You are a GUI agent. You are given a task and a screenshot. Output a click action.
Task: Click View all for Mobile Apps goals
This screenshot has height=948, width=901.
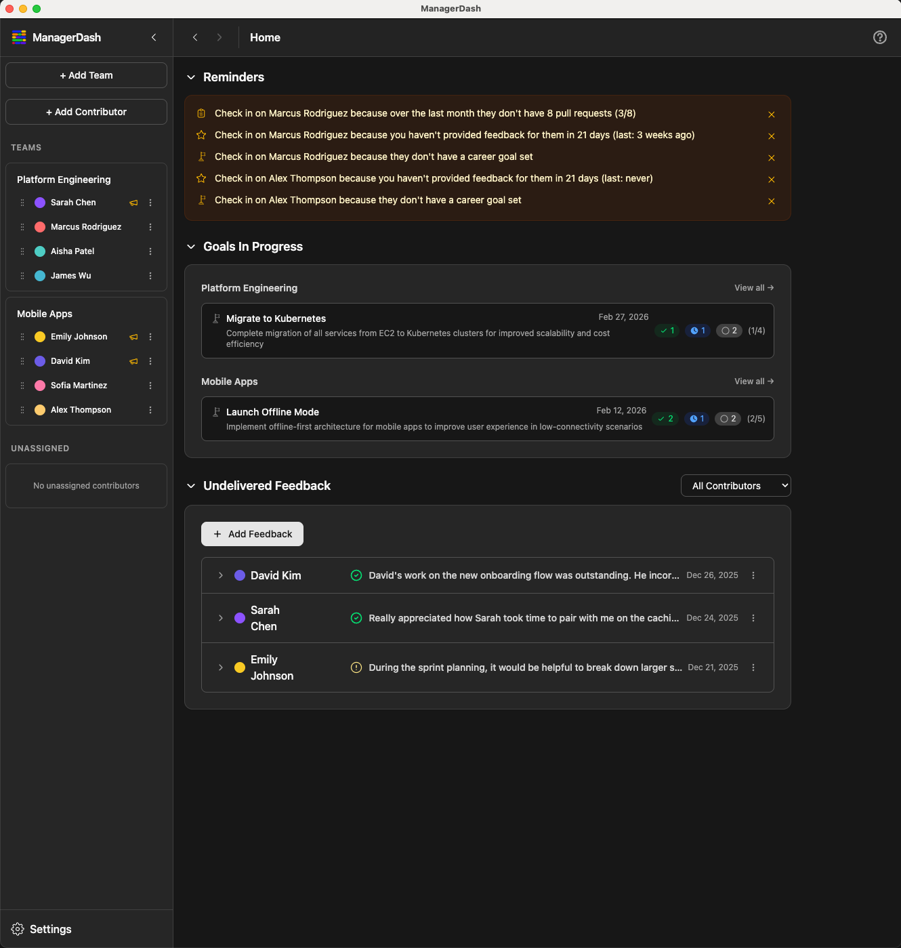pyautogui.click(x=753, y=381)
